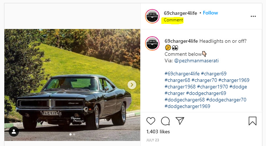Image resolution: width=266 pixels, height=146 pixels.
Task: Open avatar beside the caption
Action: [x=152, y=43]
